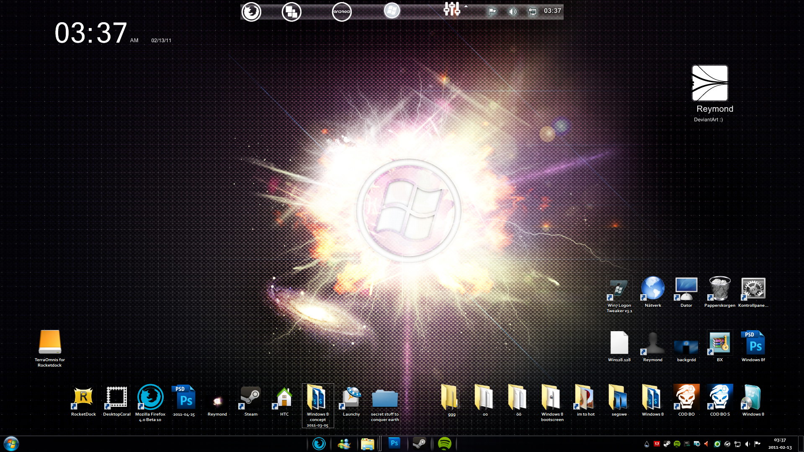Launch the Launchy shortcut
Image resolution: width=804 pixels, height=452 pixels.
pos(351,398)
